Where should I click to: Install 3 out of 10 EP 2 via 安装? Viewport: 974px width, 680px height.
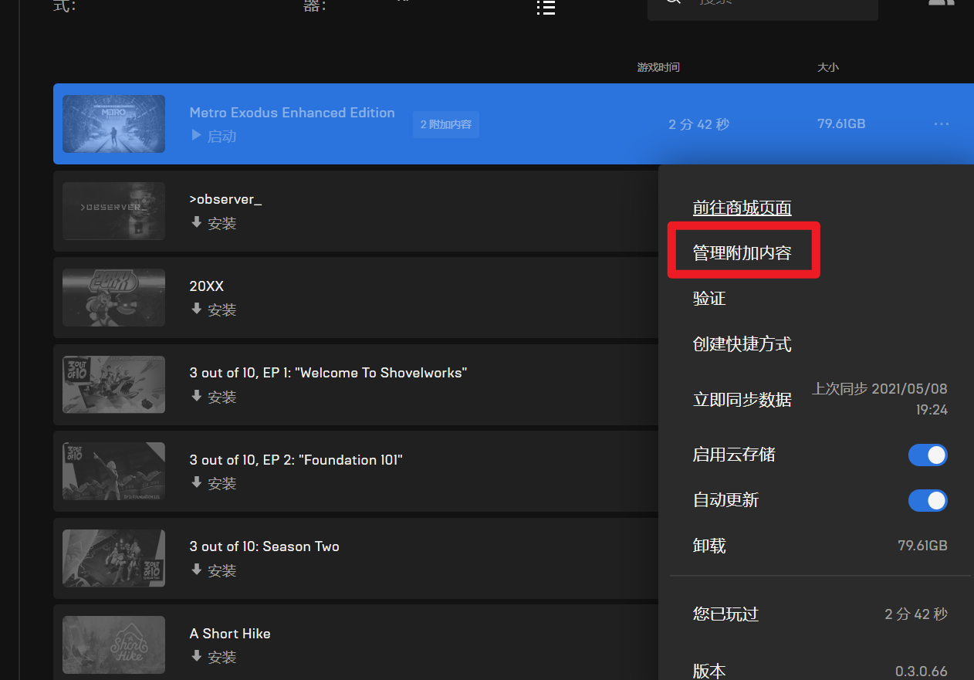click(x=213, y=483)
